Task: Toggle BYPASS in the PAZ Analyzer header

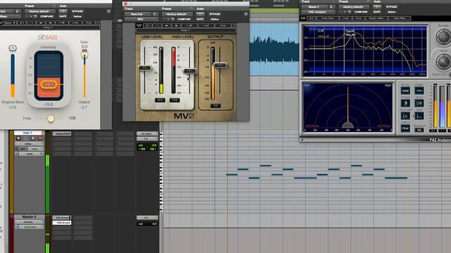Action: pyautogui.click(x=392, y=7)
